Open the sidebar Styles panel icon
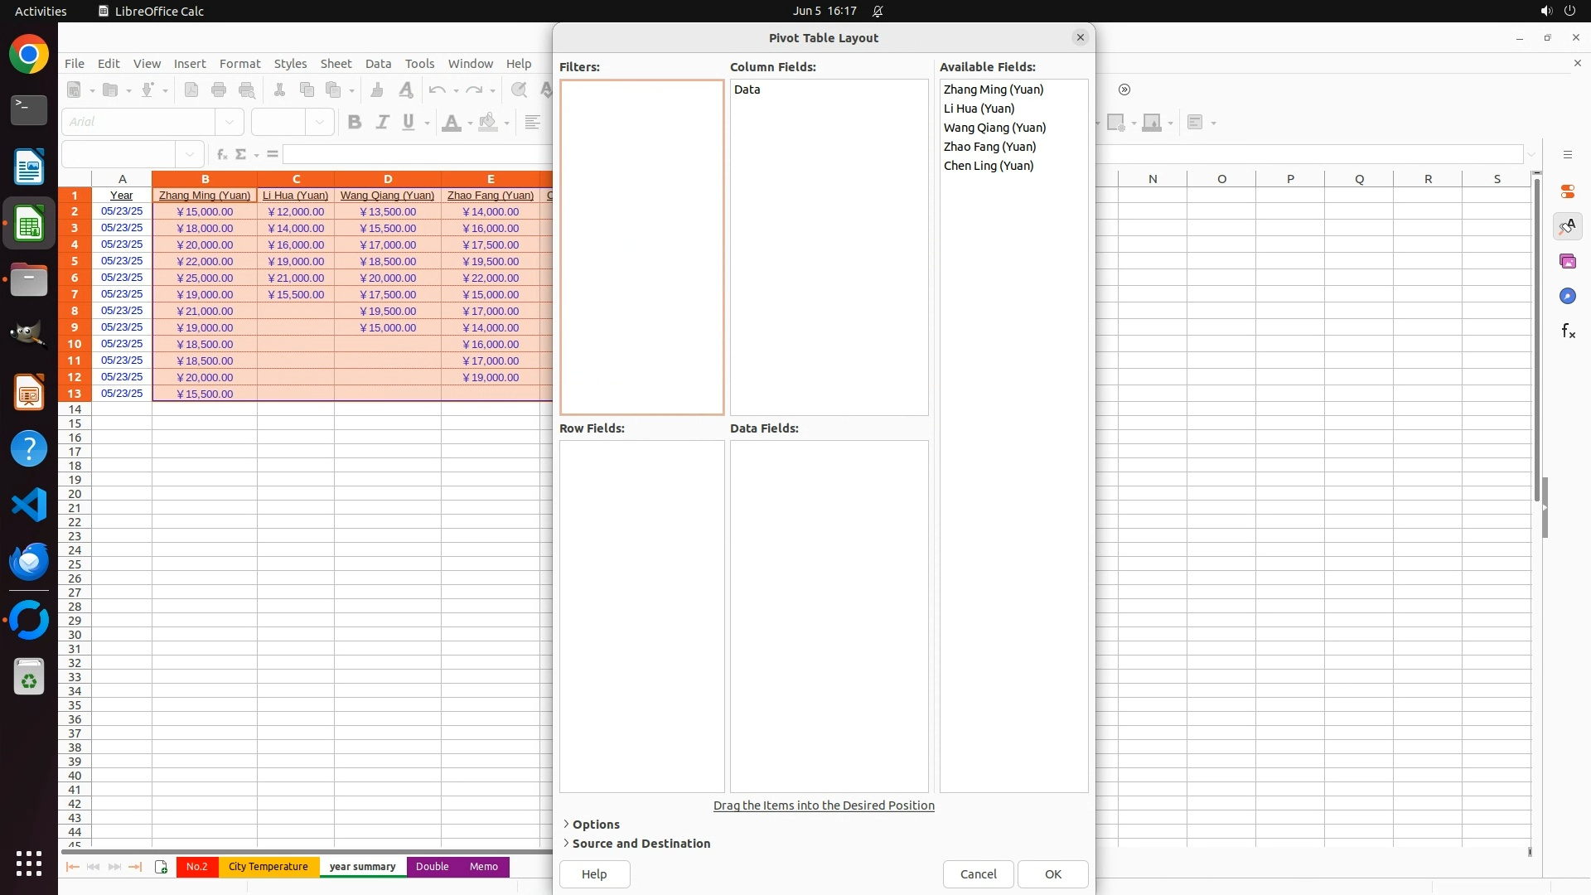 pyautogui.click(x=1567, y=226)
